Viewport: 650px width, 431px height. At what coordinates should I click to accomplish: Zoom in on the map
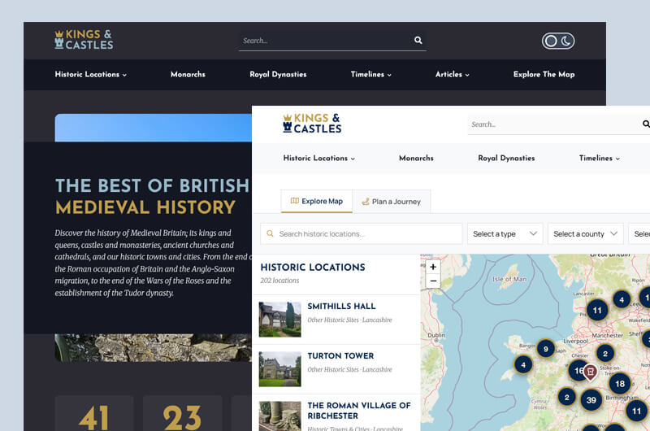[433, 267]
